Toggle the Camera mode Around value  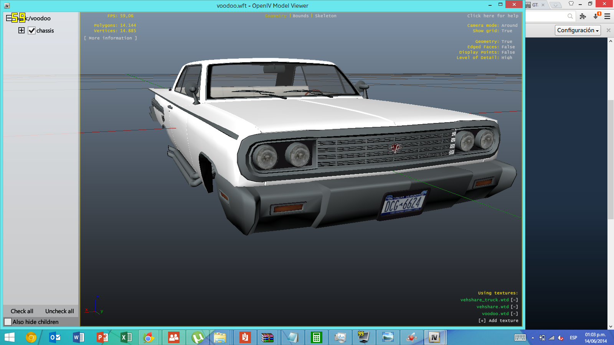pos(509,25)
